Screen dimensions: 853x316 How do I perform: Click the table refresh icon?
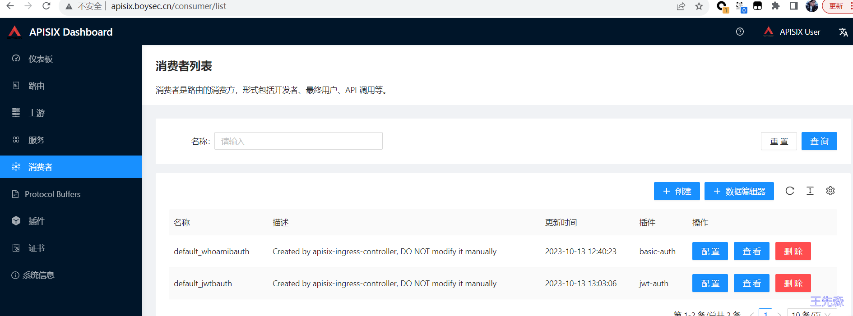[789, 191]
